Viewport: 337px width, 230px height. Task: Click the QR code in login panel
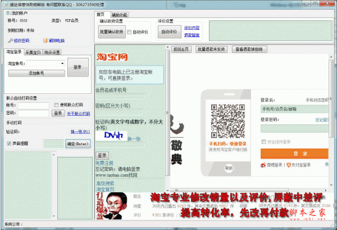228,121
